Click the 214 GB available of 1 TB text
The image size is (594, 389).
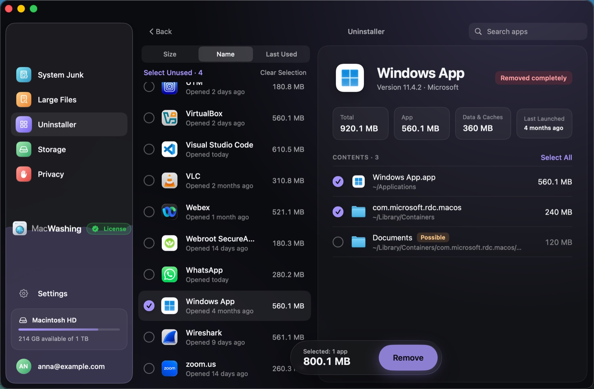pyautogui.click(x=53, y=339)
